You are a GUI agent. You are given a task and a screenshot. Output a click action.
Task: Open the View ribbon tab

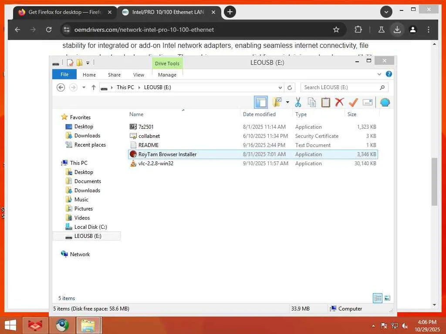click(x=139, y=75)
